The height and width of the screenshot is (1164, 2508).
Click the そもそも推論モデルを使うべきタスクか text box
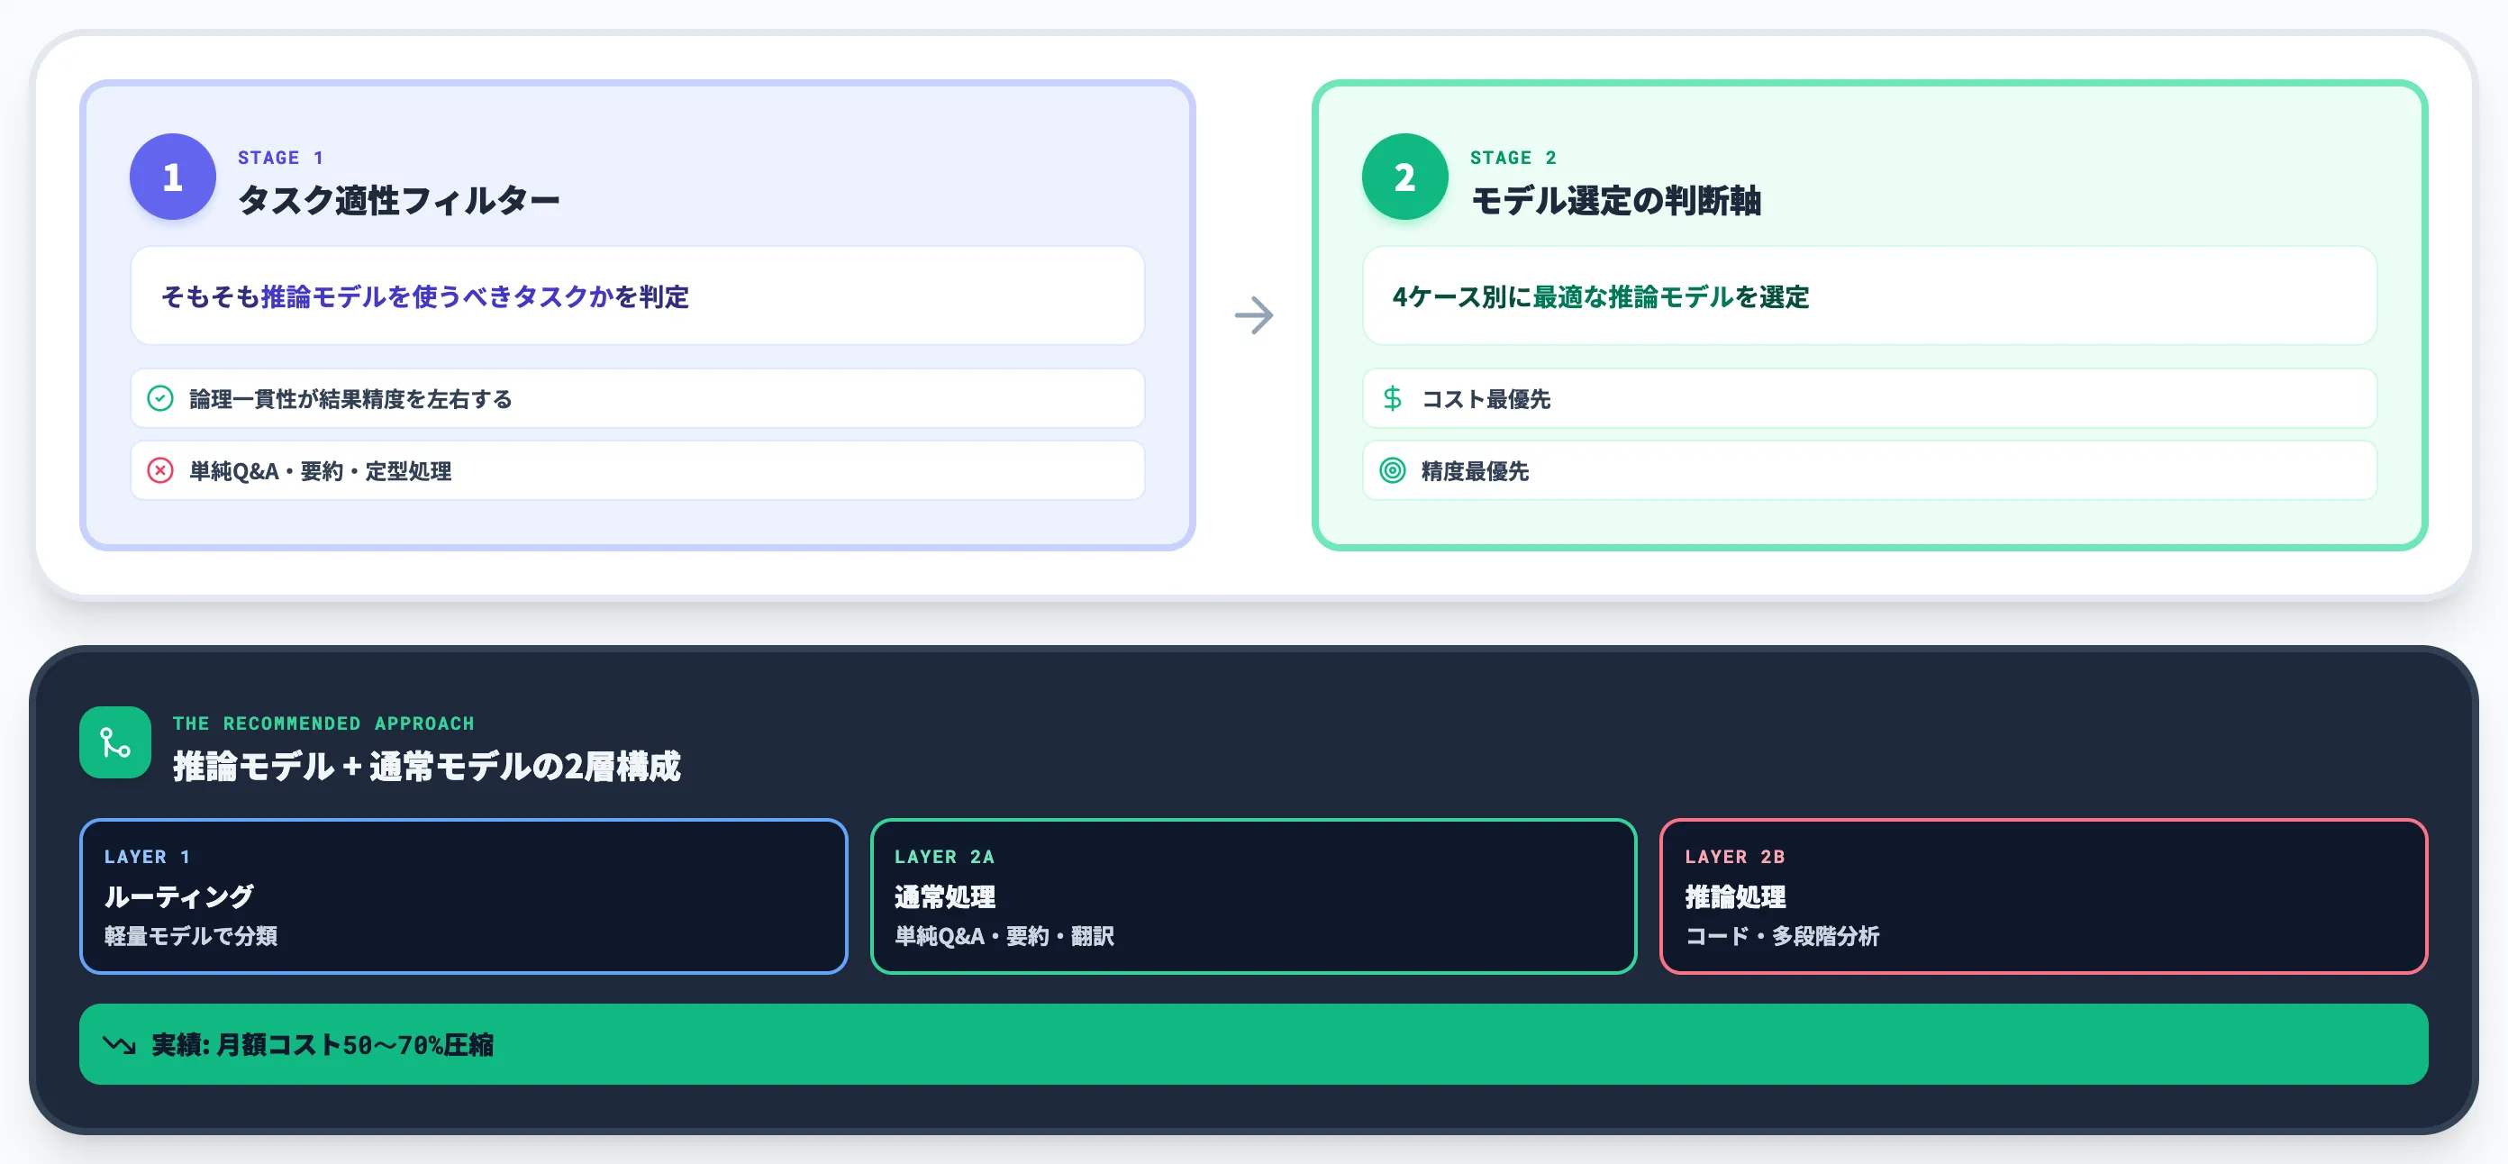point(638,296)
